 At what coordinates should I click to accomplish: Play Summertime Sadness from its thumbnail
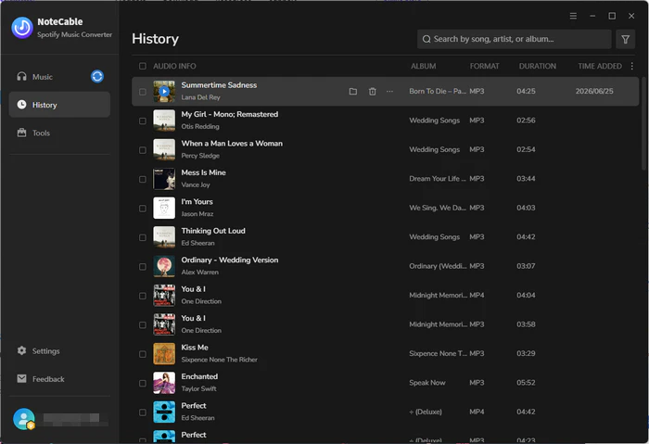(x=164, y=91)
